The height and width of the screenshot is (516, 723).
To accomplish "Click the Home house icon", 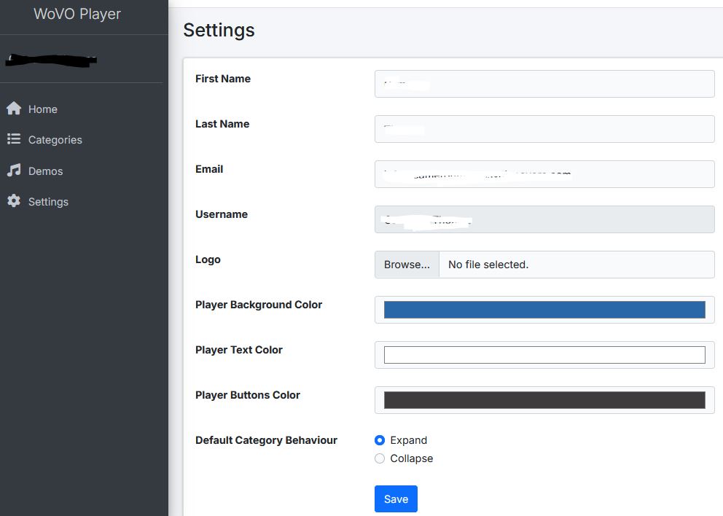I will tap(13, 109).
